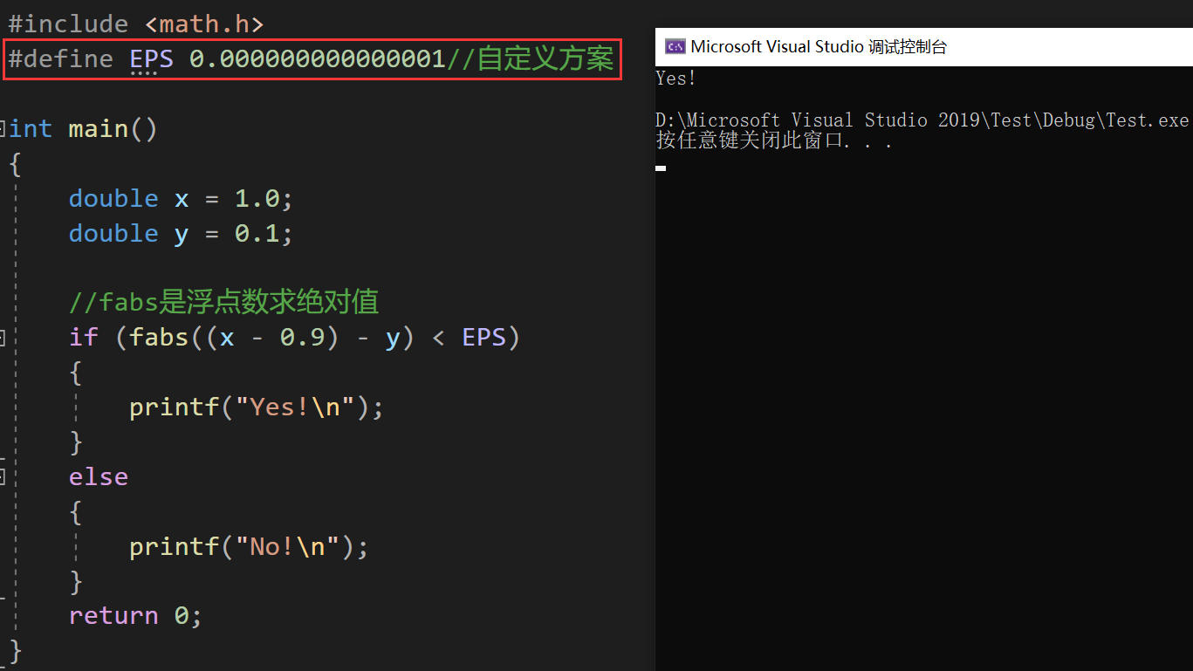Click the debug console window icon
The image size is (1193, 671).
coord(674,47)
